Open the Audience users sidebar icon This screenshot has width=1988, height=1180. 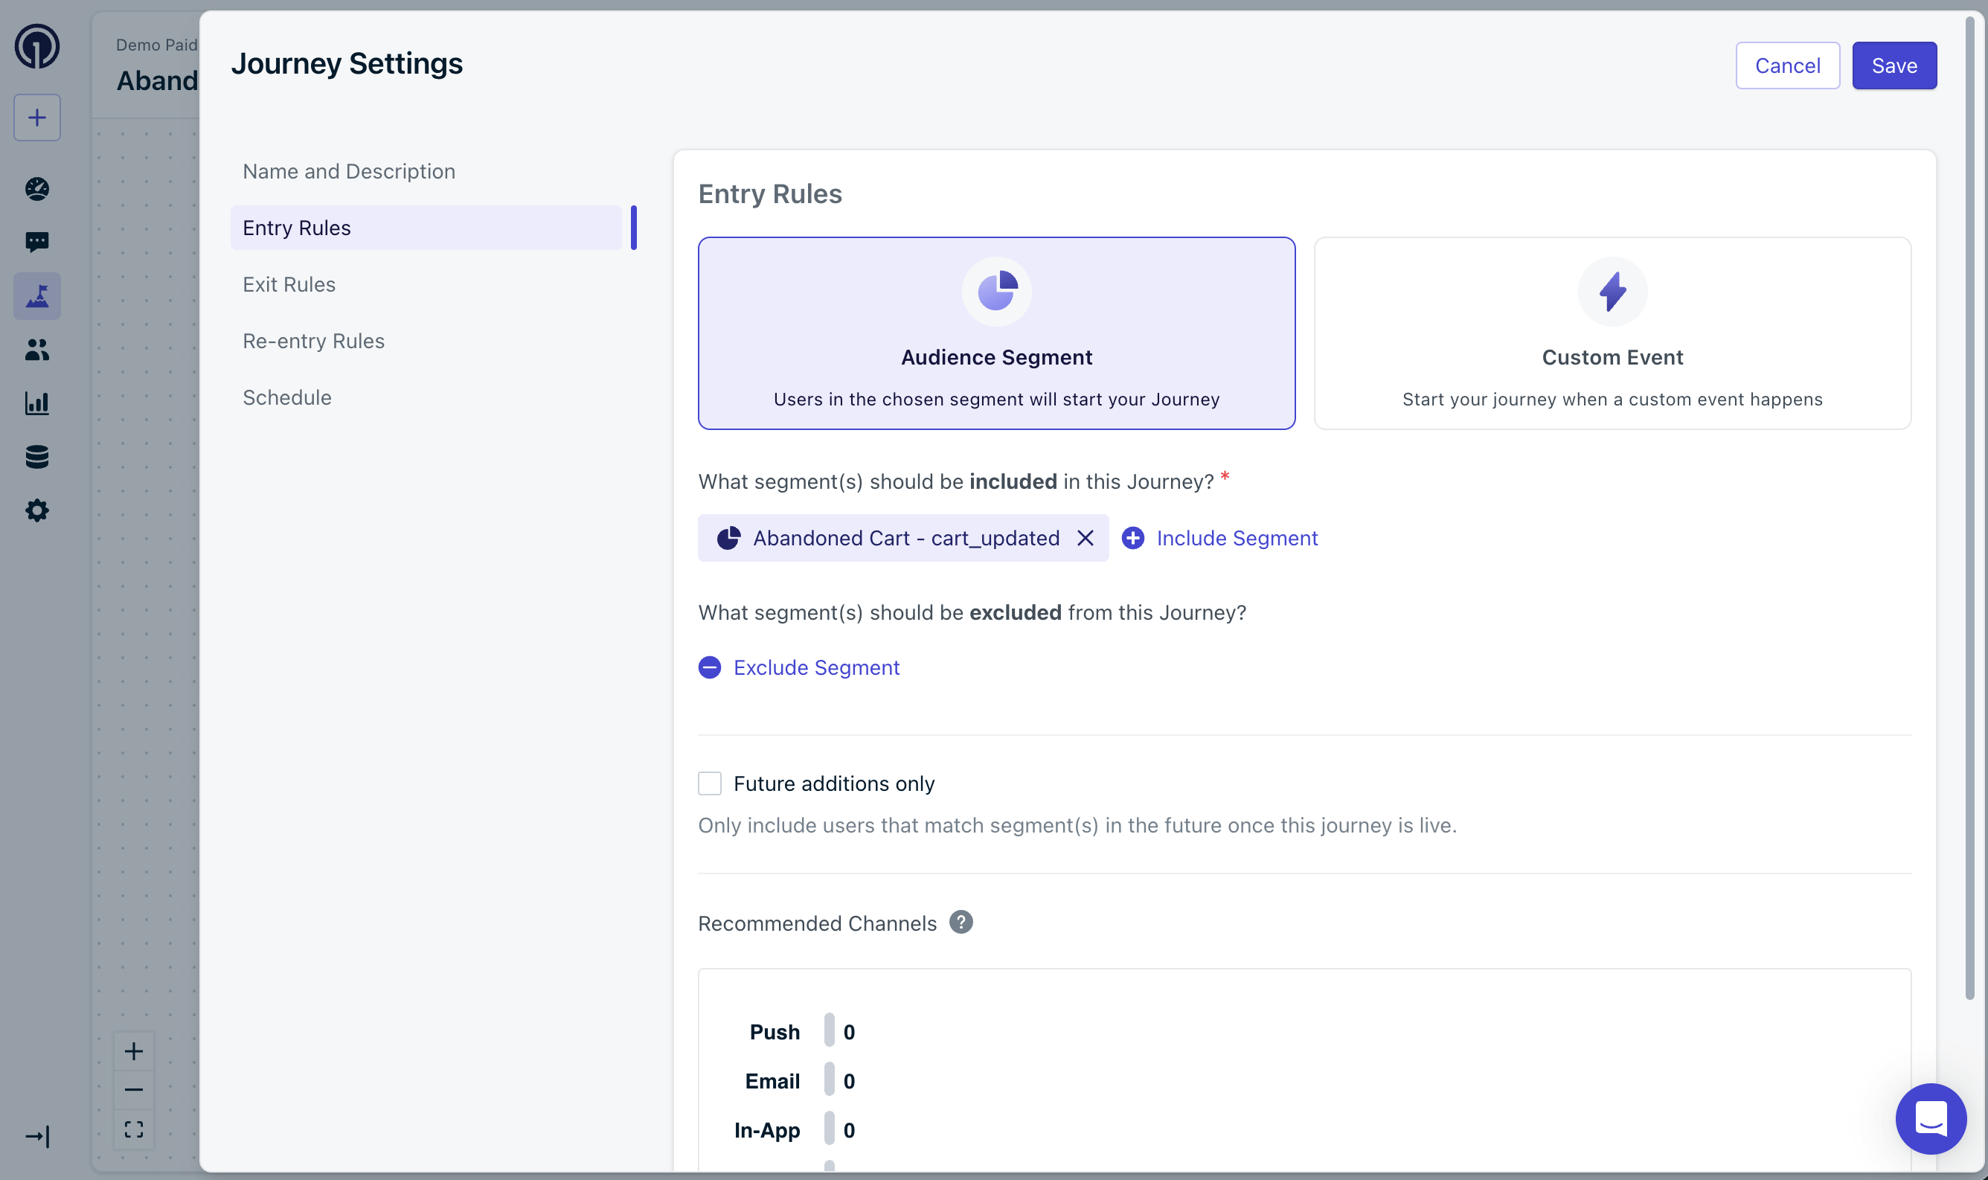(x=36, y=350)
